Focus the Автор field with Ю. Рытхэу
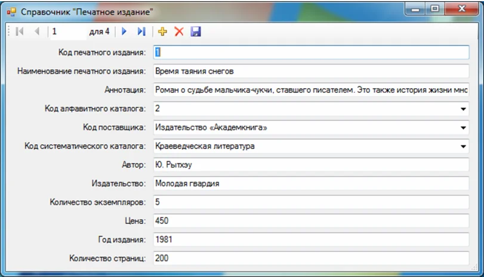The height and width of the screenshot is (277, 484). [x=310, y=165]
